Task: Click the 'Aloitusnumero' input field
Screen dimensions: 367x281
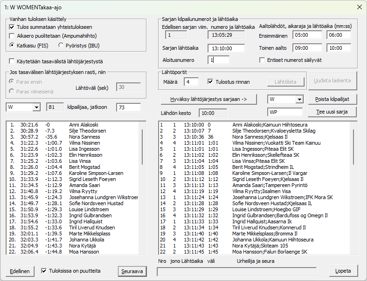Action: 218,60
